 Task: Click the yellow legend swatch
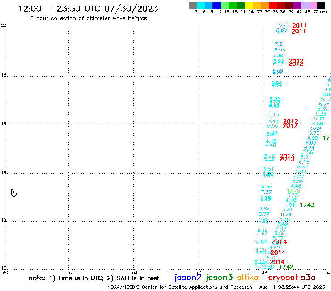(249, 5)
